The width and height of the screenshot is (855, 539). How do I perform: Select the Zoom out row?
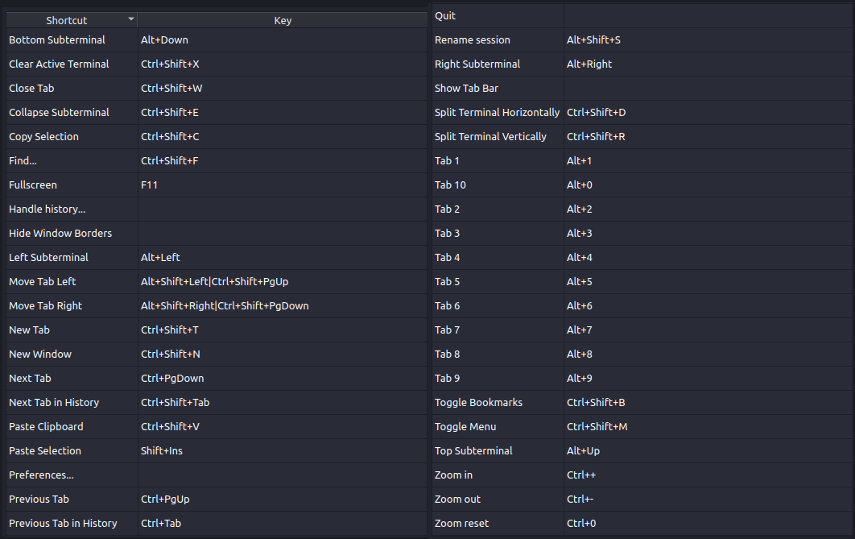(x=642, y=500)
